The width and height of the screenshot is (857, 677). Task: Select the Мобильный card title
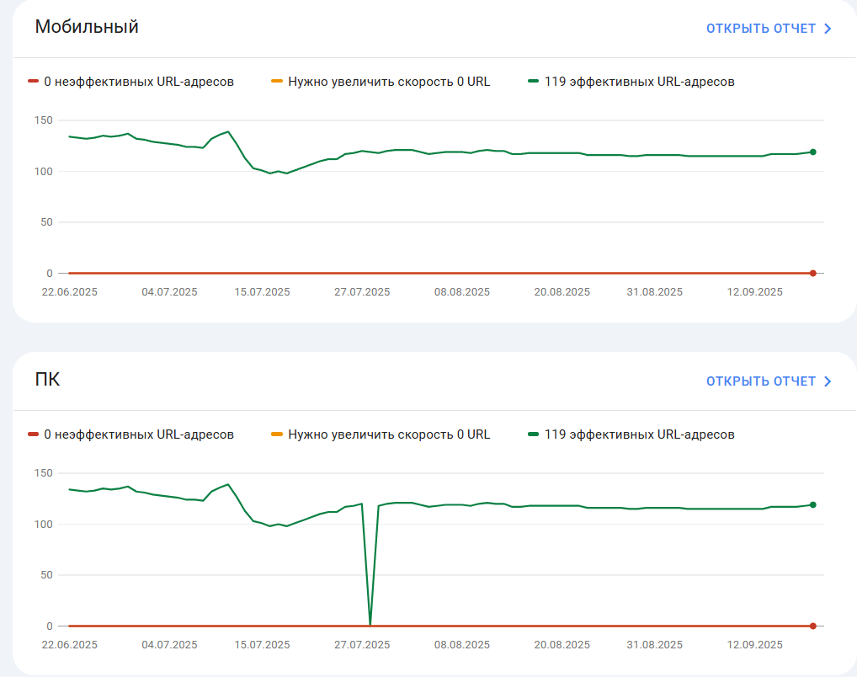(87, 26)
